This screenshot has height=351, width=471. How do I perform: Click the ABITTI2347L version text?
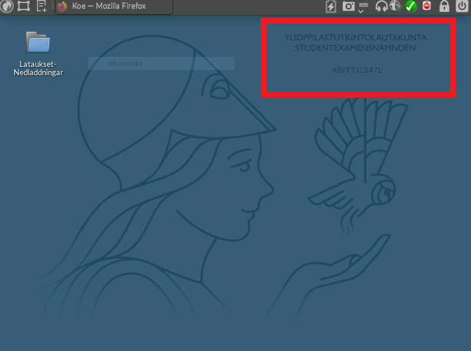click(x=358, y=70)
